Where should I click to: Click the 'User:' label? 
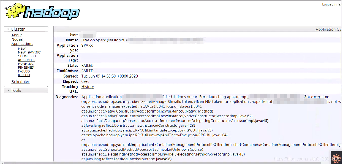pos(73,35)
